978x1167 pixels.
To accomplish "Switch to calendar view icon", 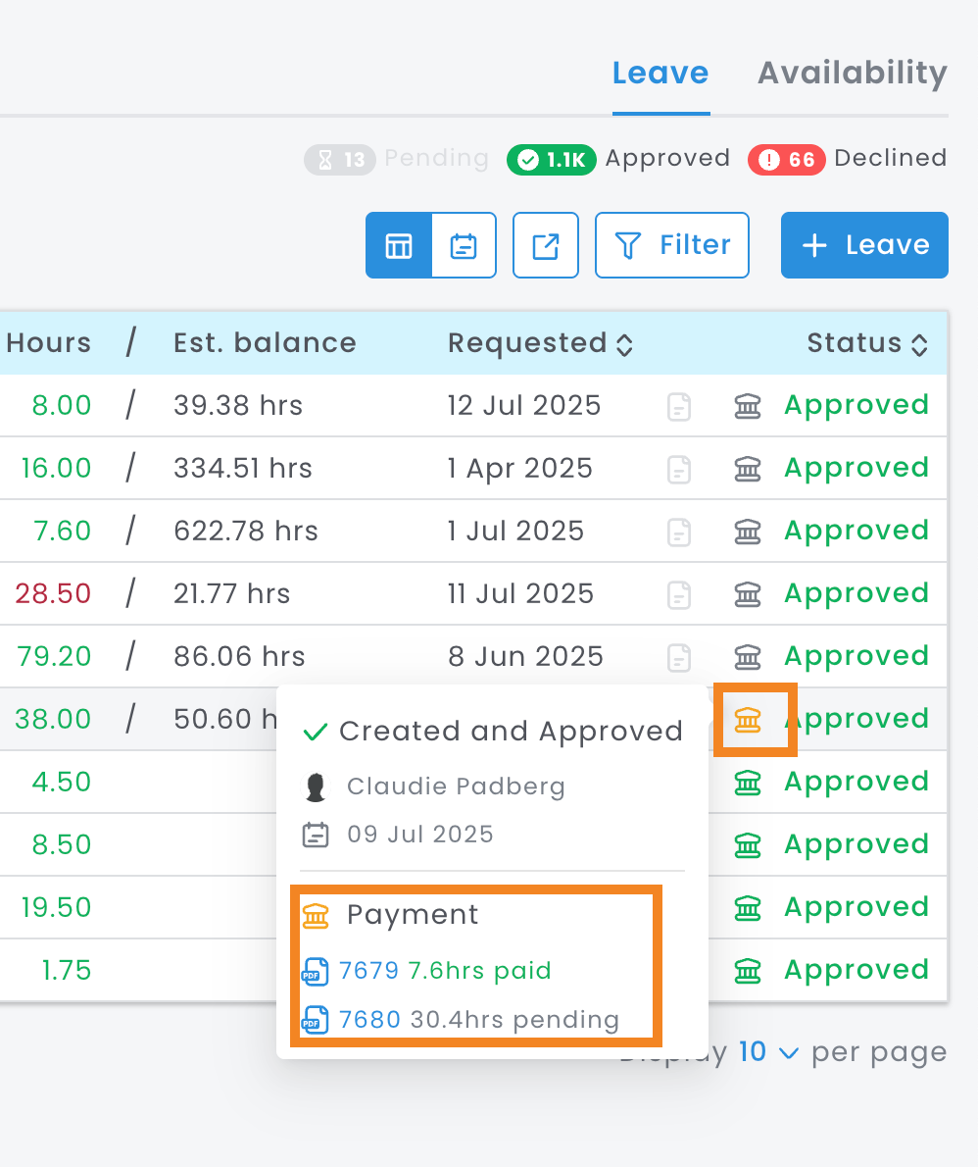I will tap(464, 245).
